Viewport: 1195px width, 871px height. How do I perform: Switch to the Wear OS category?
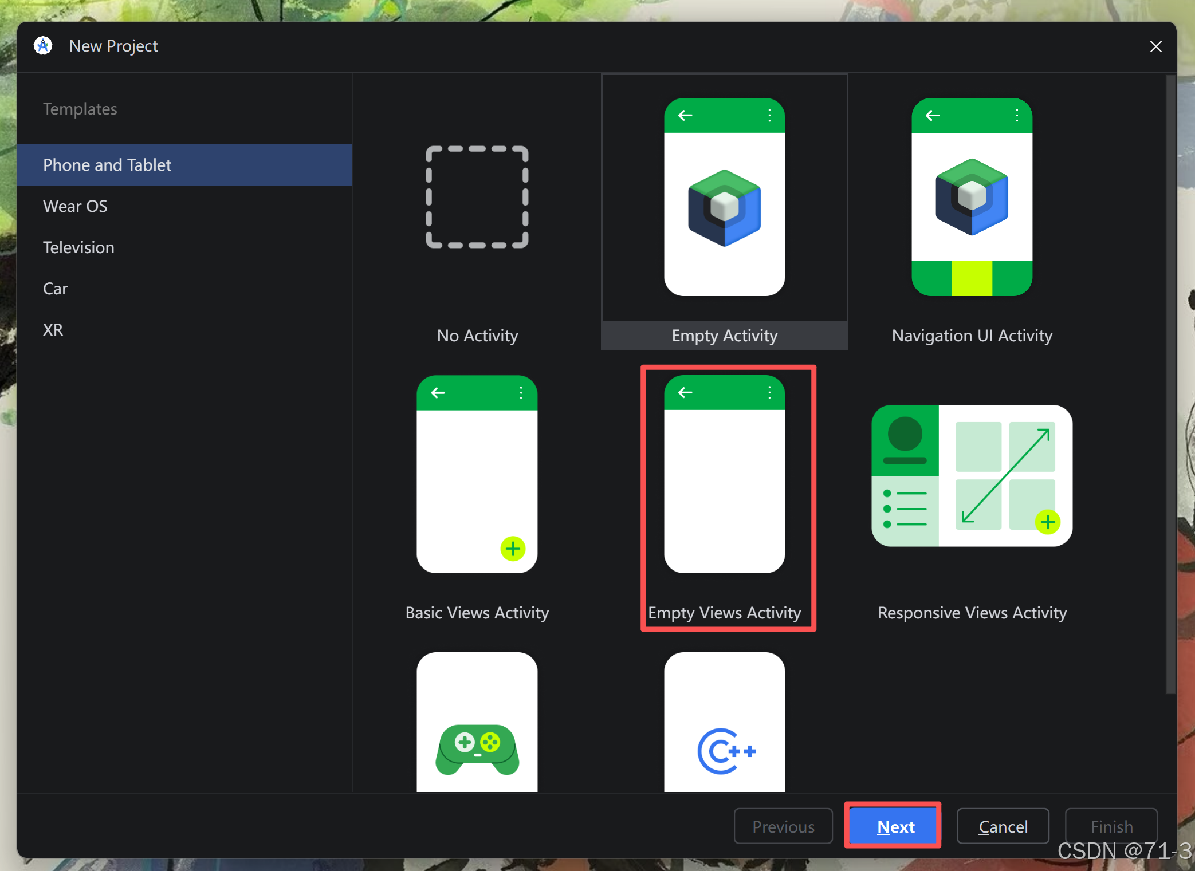75,206
